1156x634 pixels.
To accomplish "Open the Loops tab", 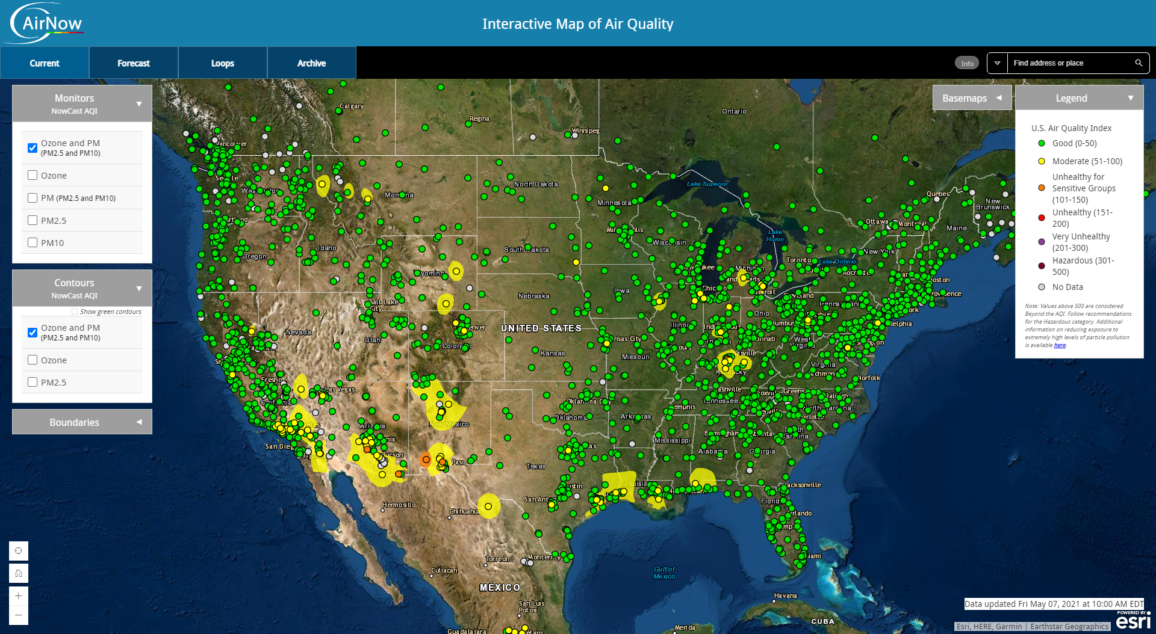I will pyautogui.click(x=223, y=63).
